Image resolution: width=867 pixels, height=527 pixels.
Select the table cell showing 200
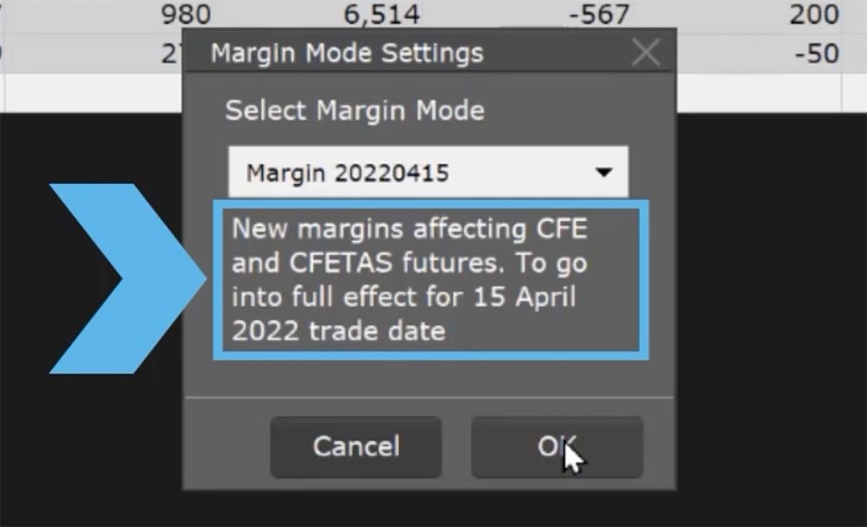coord(814,15)
